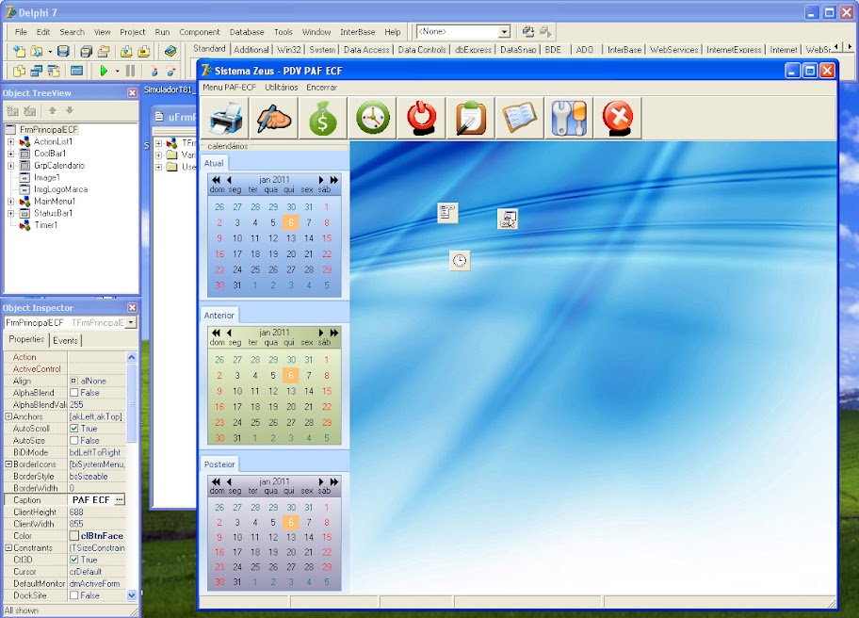Viewport: 859px width, 618px height.
Task: Click the Trace Into debug icon
Action: (x=154, y=71)
